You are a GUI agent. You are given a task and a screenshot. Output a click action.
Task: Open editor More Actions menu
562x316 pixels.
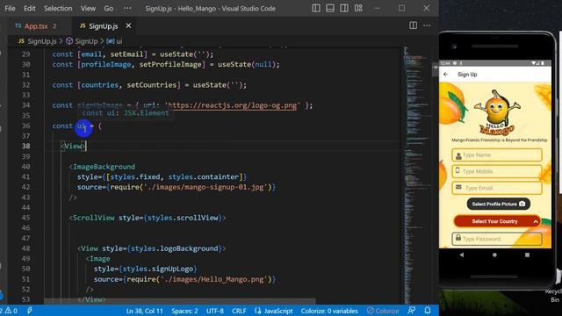[x=427, y=25]
